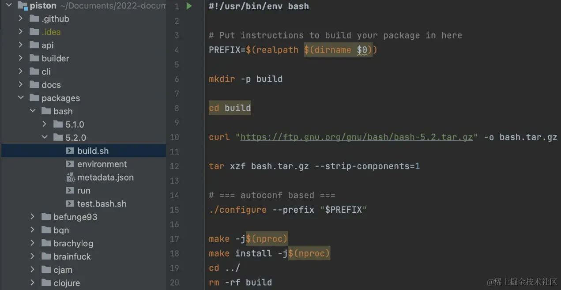Click the bqn folder icon
561x290 pixels.
click(46, 230)
